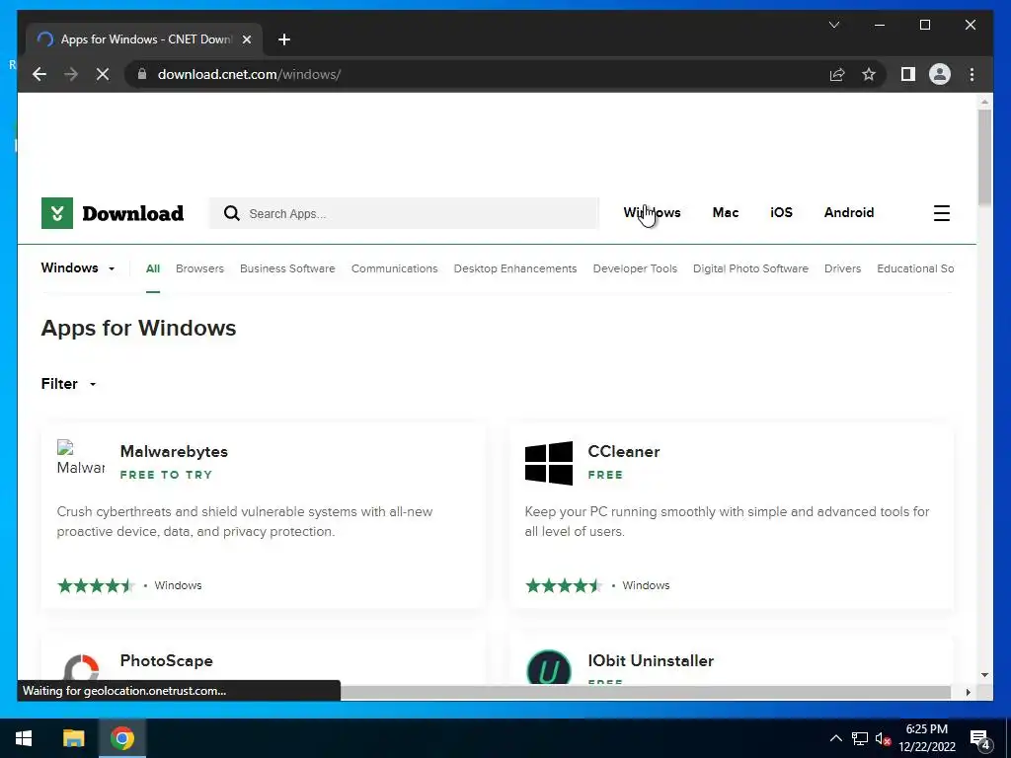Click the Malwarebytes description text
The width and height of the screenshot is (1011, 758).
point(245,521)
